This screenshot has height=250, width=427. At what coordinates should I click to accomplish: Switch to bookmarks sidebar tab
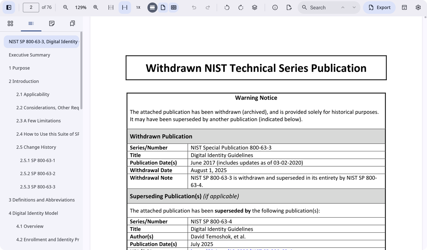point(73,24)
